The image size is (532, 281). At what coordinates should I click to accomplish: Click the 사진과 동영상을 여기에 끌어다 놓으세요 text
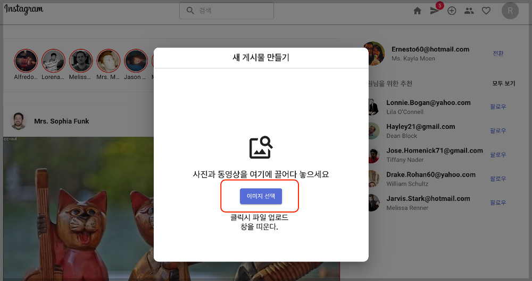tap(261, 174)
